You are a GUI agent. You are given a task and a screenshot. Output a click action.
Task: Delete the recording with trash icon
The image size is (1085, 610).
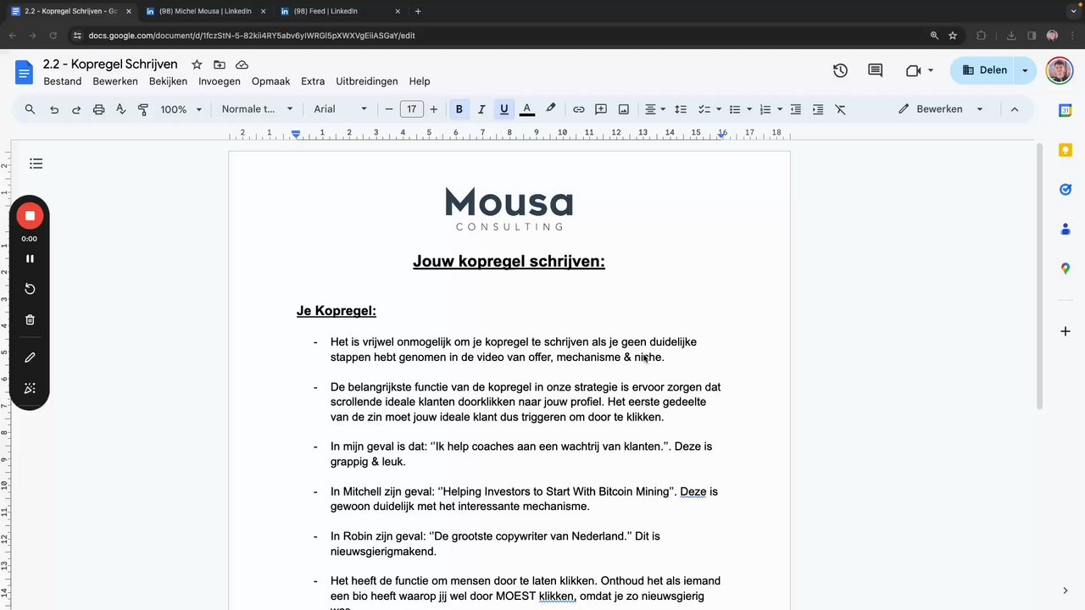click(x=30, y=319)
